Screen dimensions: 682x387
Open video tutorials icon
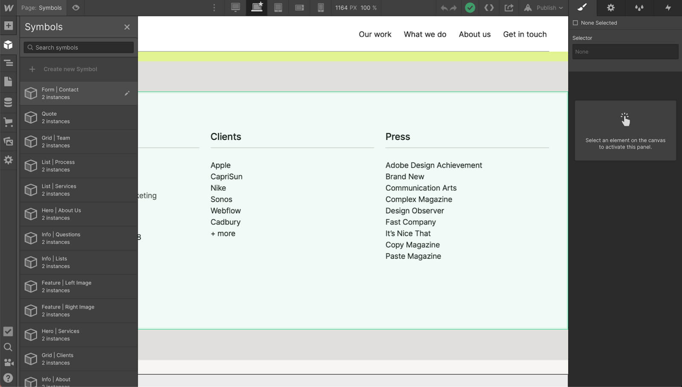coord(8,362)
